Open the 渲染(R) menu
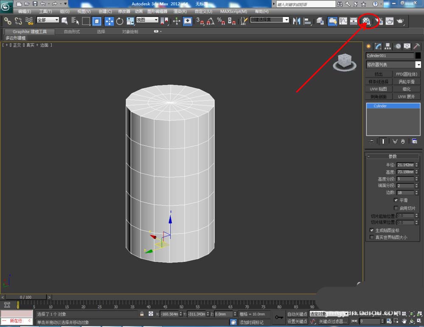The image size is (424, 327). coord(180,11)
